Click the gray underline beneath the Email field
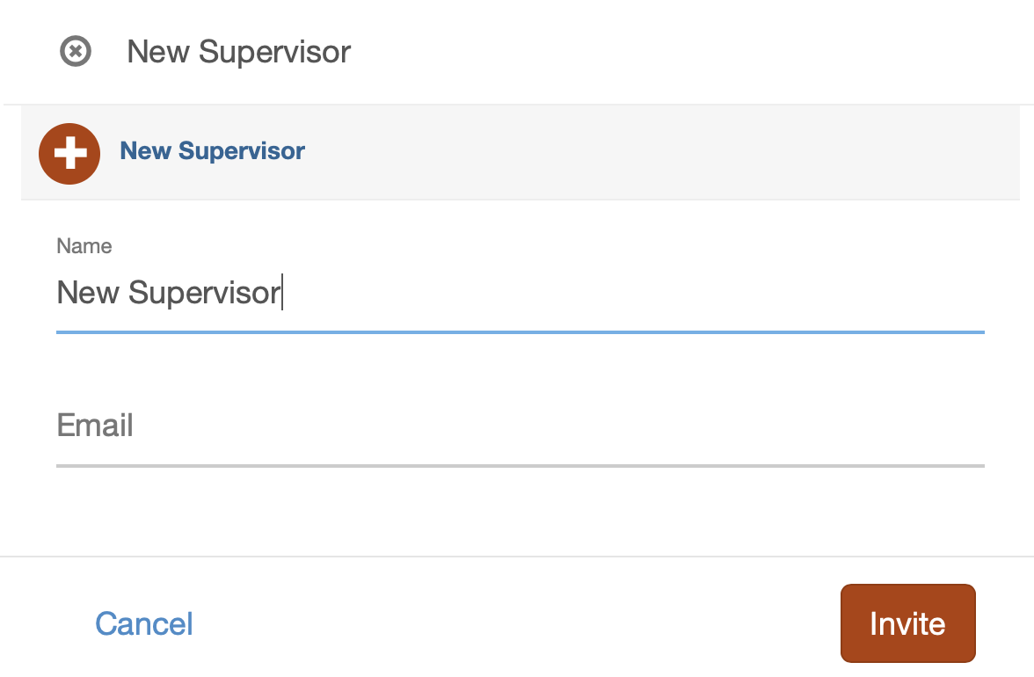The height and width of the screenshot is (677, 1034). (521, 466)
